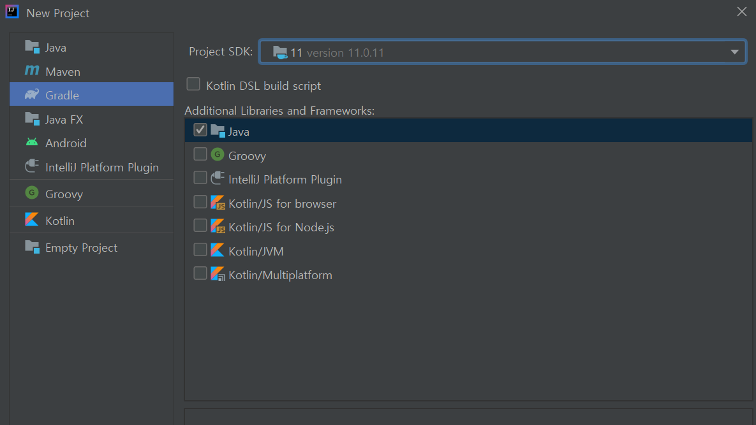Click the Project SDK 11 version combo box

(x=502, y=52)
